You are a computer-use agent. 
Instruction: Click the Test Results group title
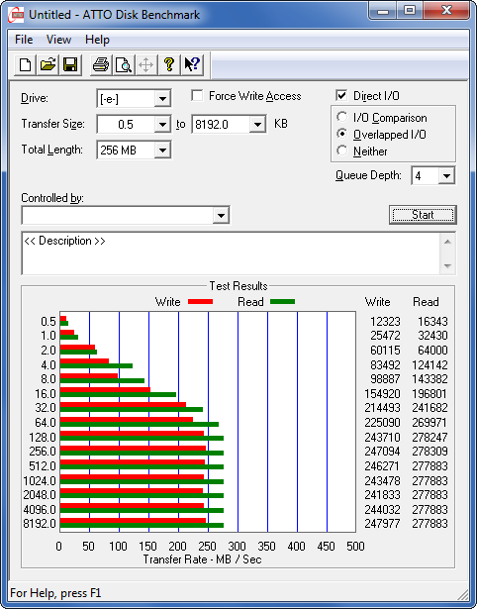pos(238,286)
